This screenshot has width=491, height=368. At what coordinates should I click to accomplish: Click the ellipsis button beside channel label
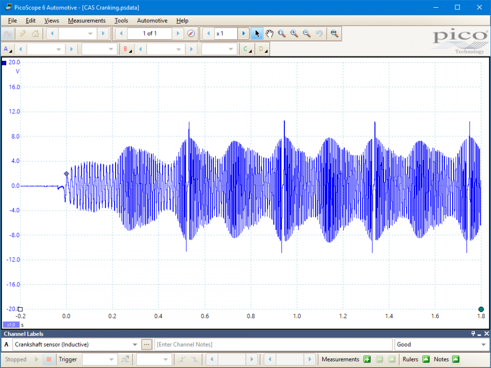pos(147,345)
